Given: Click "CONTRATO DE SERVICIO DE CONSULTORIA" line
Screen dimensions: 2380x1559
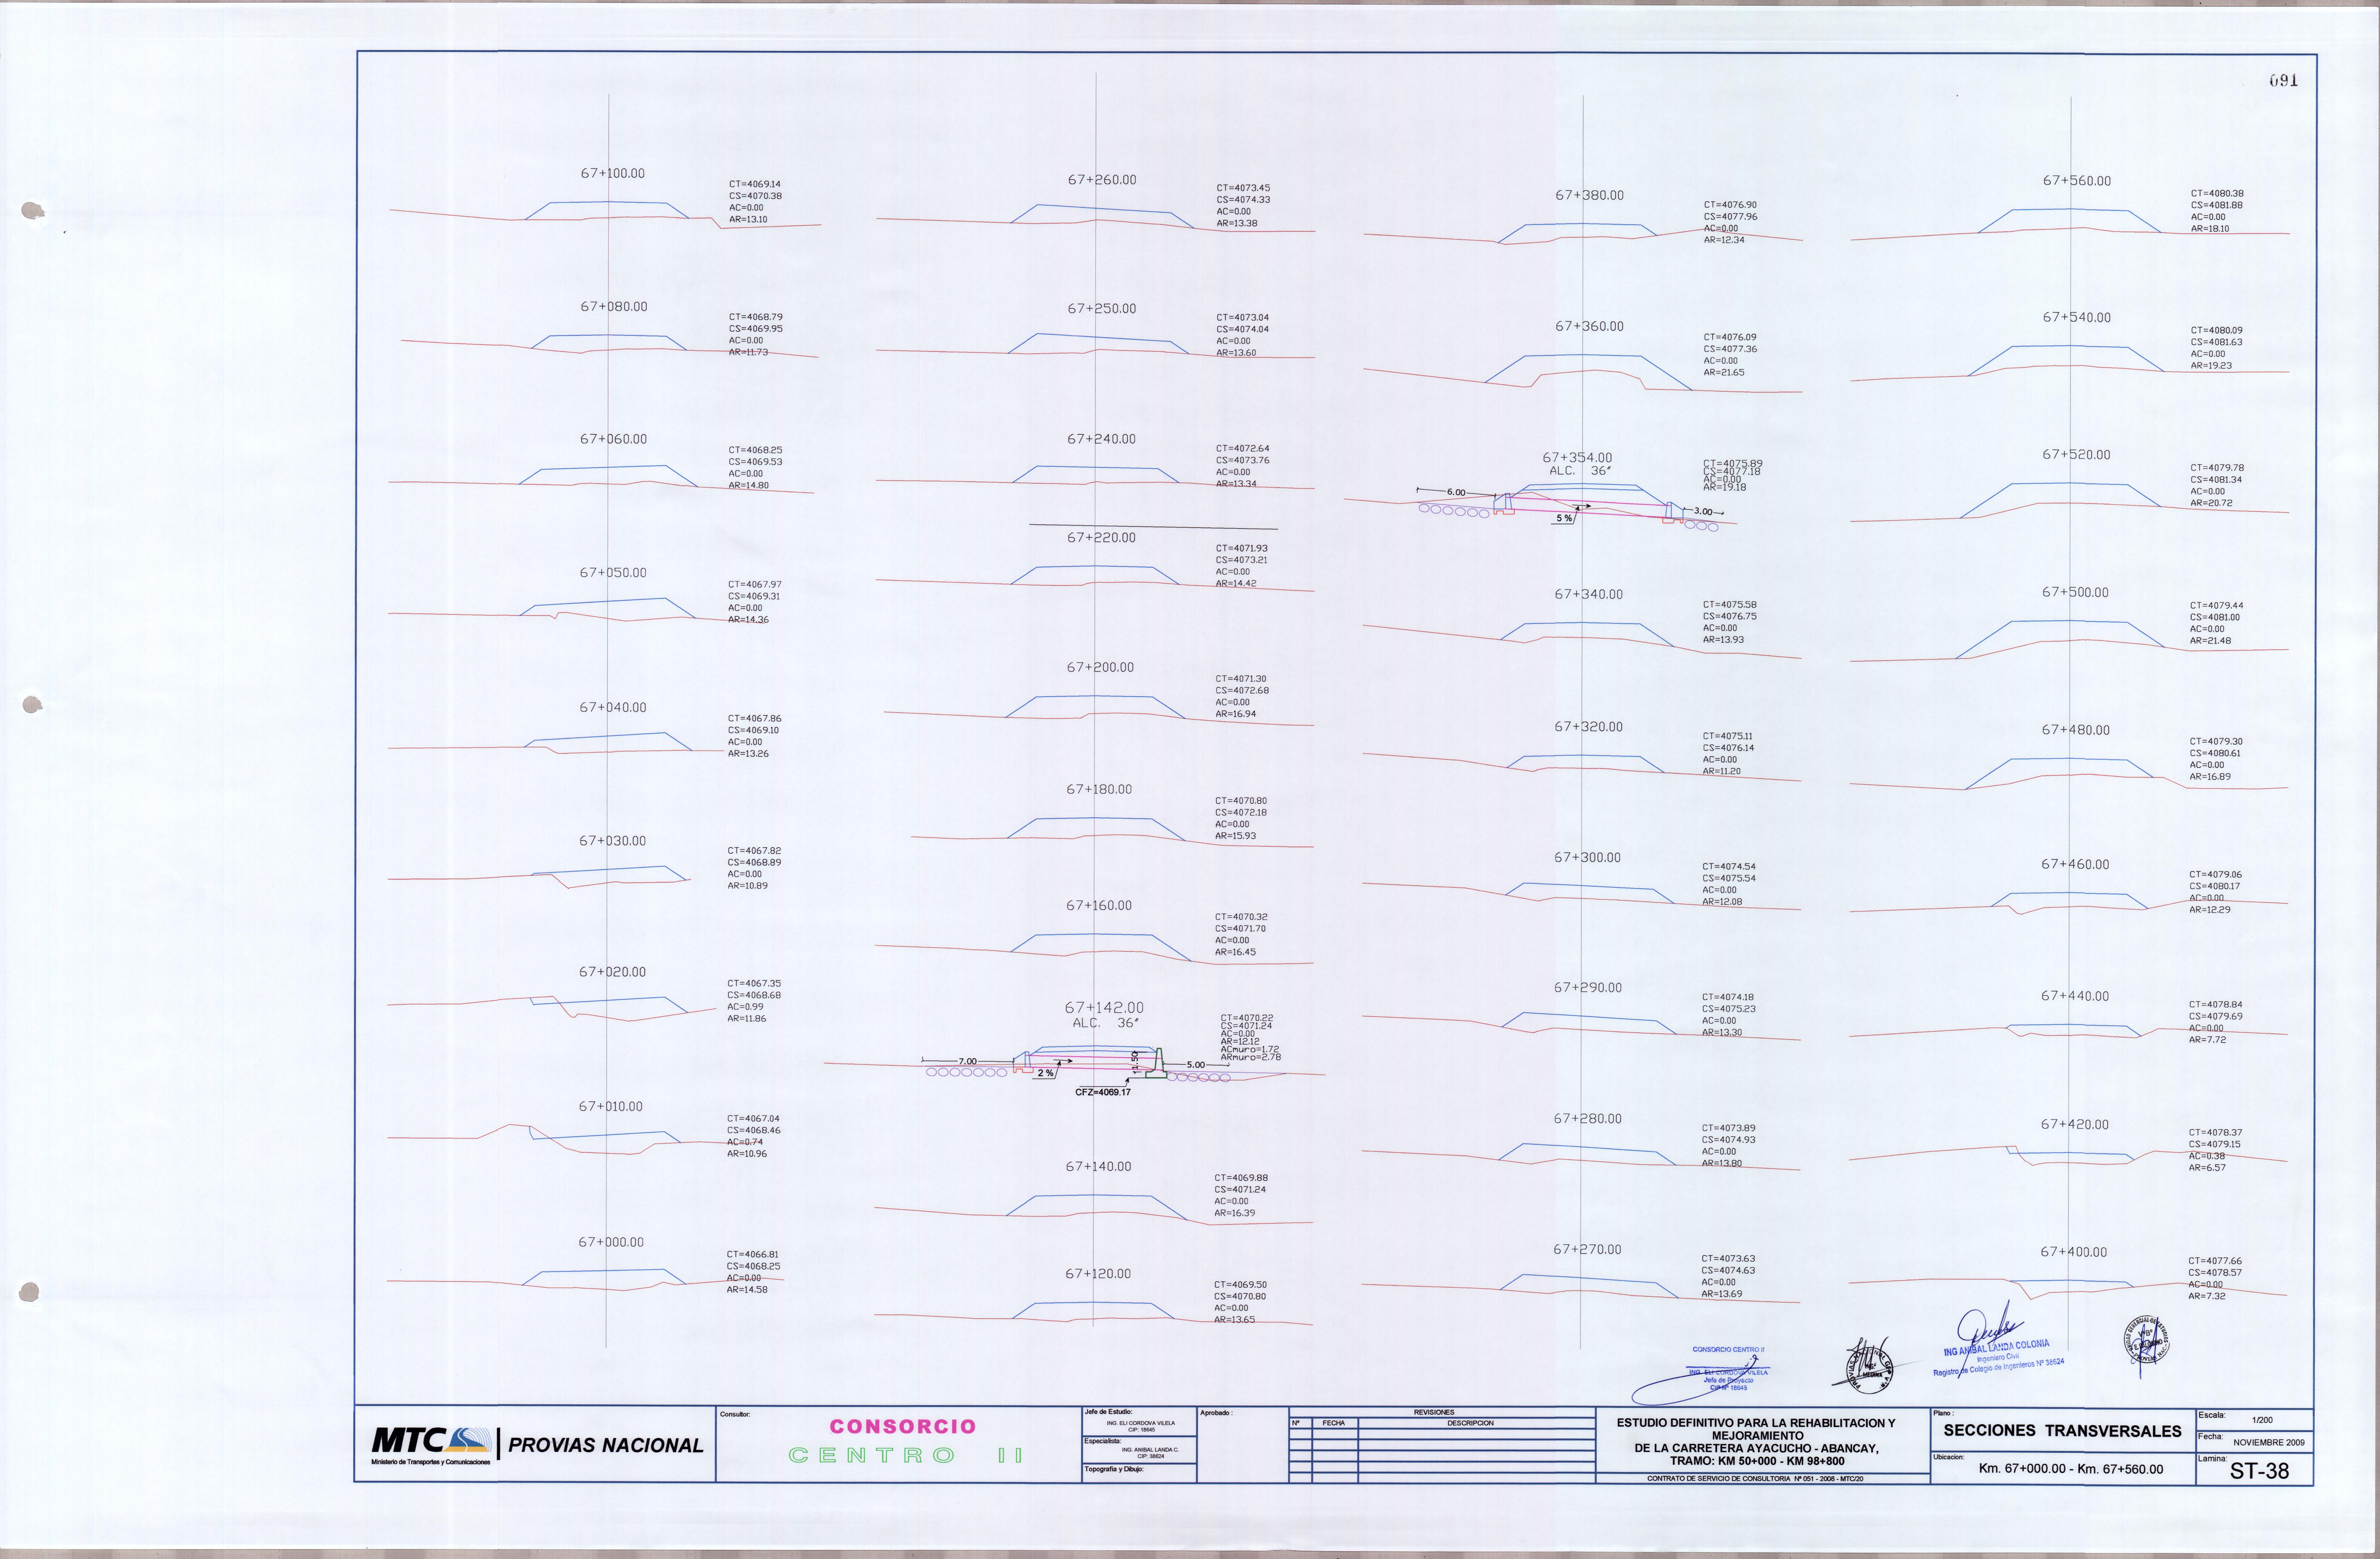Looking at the screenshot, I should pyautogui.click(x=1755, y=1478).
